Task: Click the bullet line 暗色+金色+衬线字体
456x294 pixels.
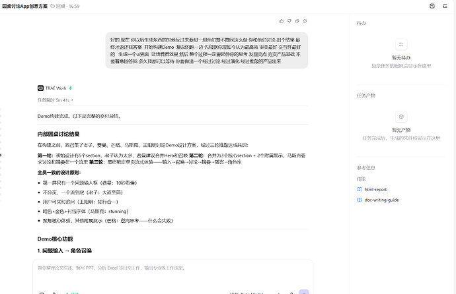Action: [x=85, y=211]
